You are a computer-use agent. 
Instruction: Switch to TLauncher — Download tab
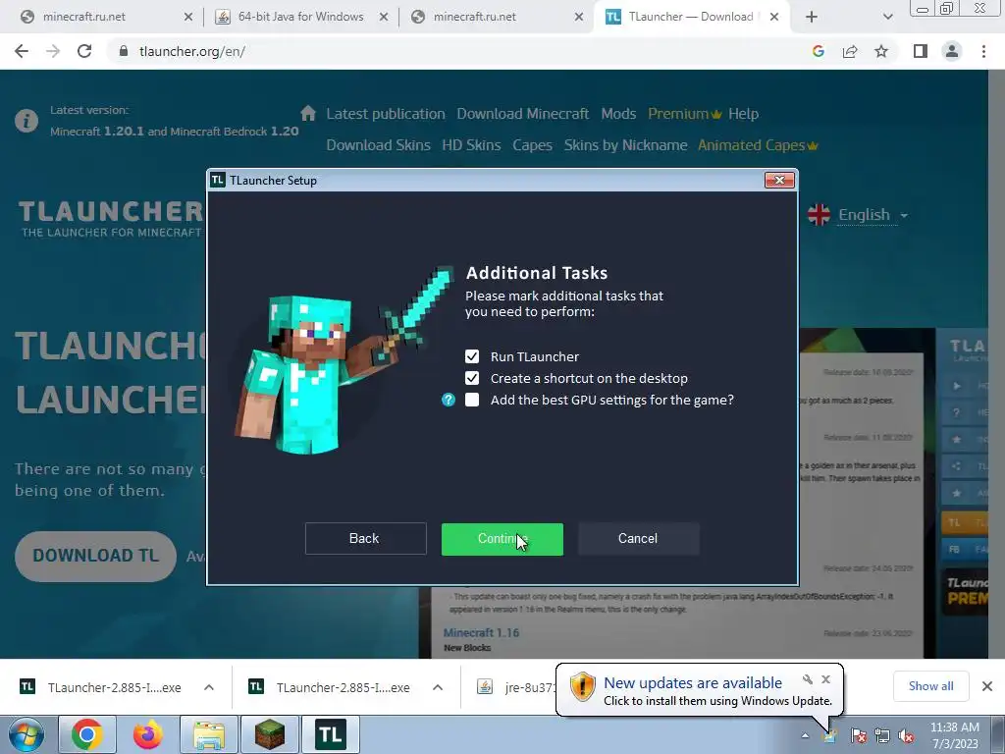click(x=690, y=17)
